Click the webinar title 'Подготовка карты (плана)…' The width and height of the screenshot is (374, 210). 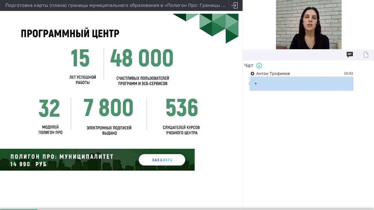[x=115, y=5]
